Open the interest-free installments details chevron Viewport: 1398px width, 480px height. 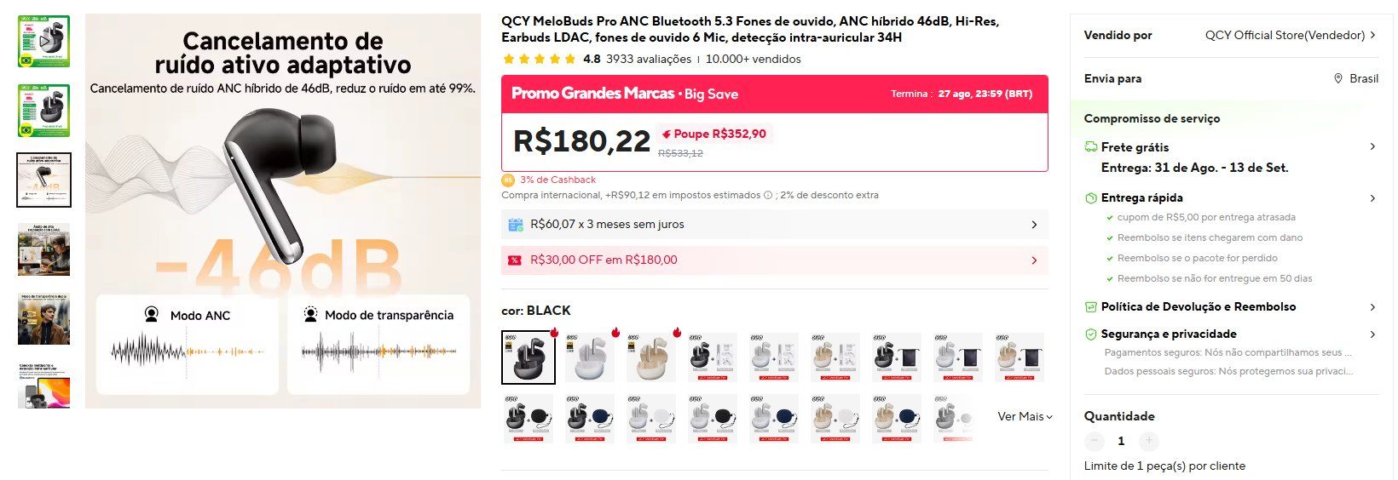click(x=1034, y=225)
